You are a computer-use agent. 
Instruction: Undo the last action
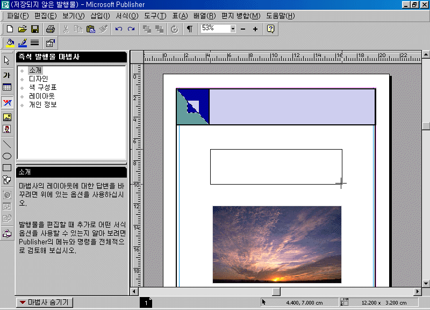point(119,29)
